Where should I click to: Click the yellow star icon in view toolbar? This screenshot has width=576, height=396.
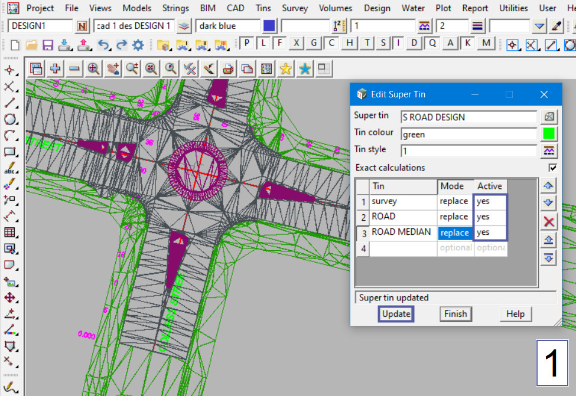[286, 69]
